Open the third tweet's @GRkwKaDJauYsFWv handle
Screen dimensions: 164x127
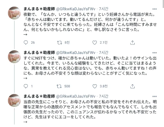pyautogui.click(x=76, y=97)
